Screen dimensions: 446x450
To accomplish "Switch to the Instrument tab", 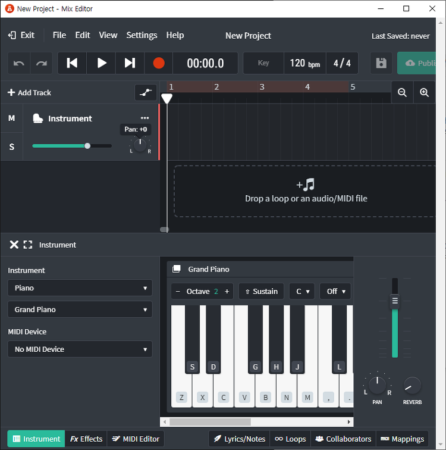I will (36, 439).
